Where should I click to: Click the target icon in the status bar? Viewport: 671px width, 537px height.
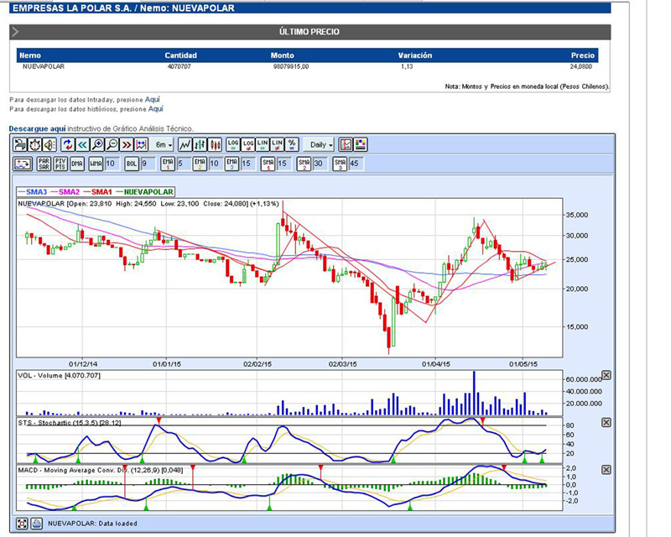(23, 524)
